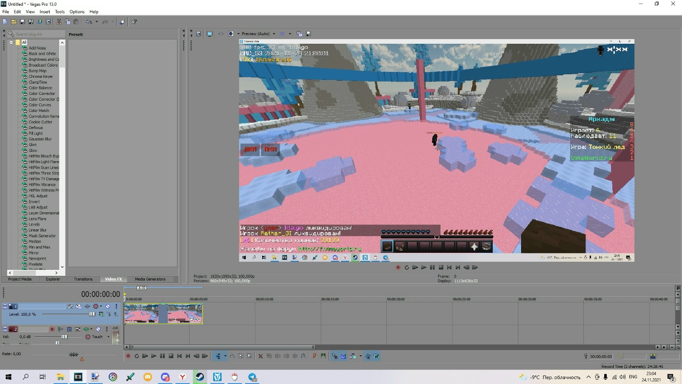
Task: Click Save project icon in main toolbar
Action: point(22,22)
